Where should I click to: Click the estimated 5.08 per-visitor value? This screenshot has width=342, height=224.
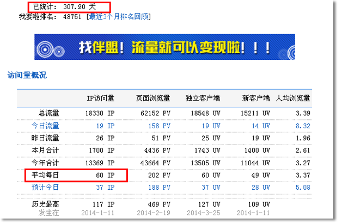302,187
